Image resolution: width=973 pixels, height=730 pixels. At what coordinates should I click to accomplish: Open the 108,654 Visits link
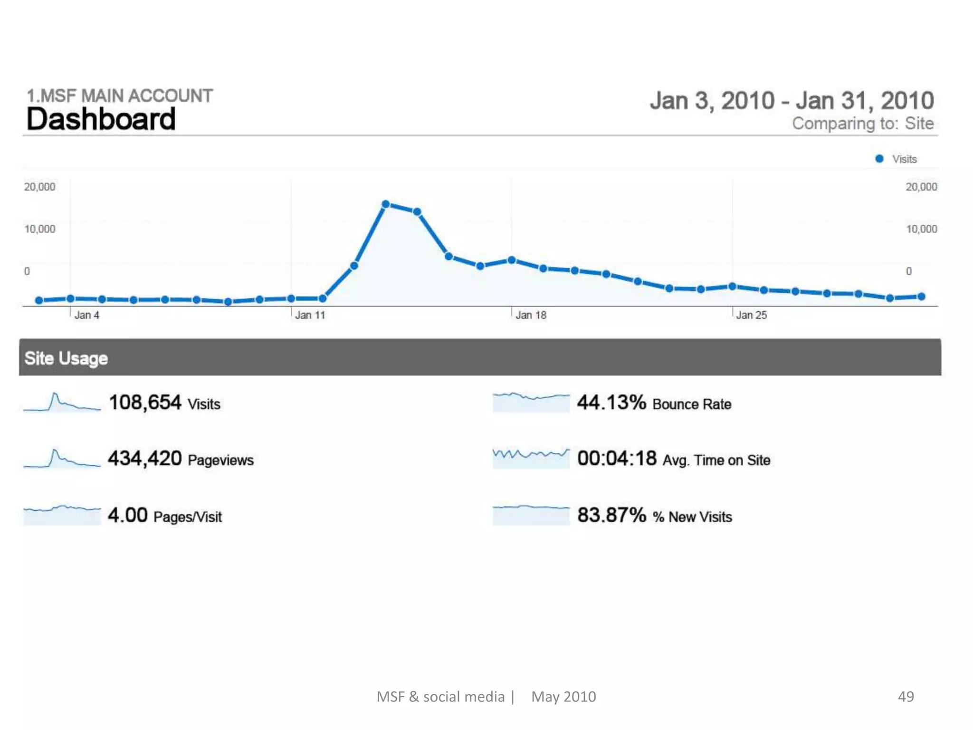tap(164, 403)
